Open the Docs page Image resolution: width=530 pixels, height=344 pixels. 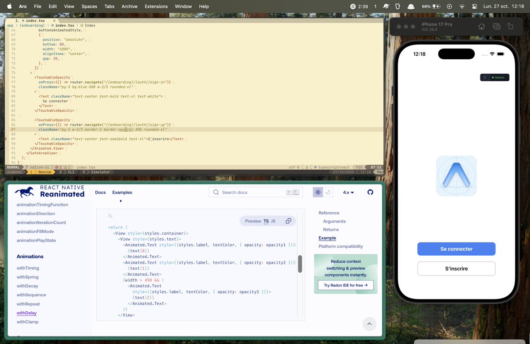(x=100, y=193)
